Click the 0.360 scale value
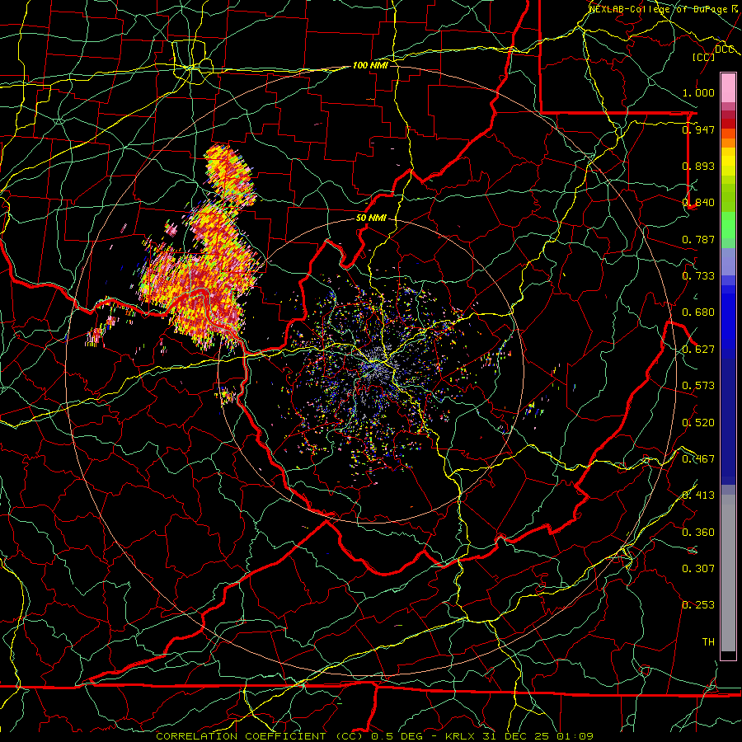The image size is (742, 742). coord(698,533)
